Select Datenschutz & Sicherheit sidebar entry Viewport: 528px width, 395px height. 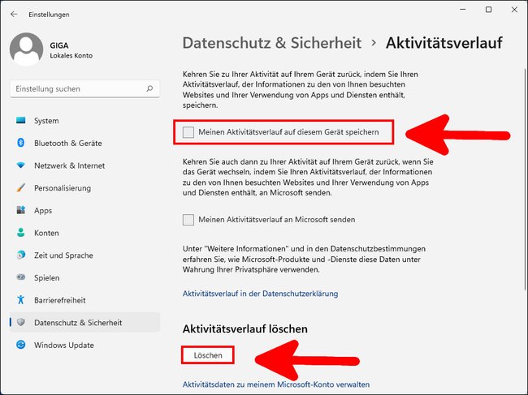[84, 322]
